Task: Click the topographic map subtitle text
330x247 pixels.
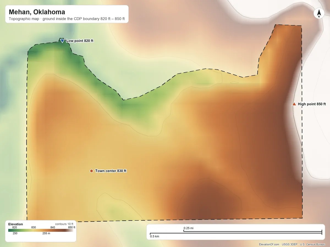Action: pos(67,19)
